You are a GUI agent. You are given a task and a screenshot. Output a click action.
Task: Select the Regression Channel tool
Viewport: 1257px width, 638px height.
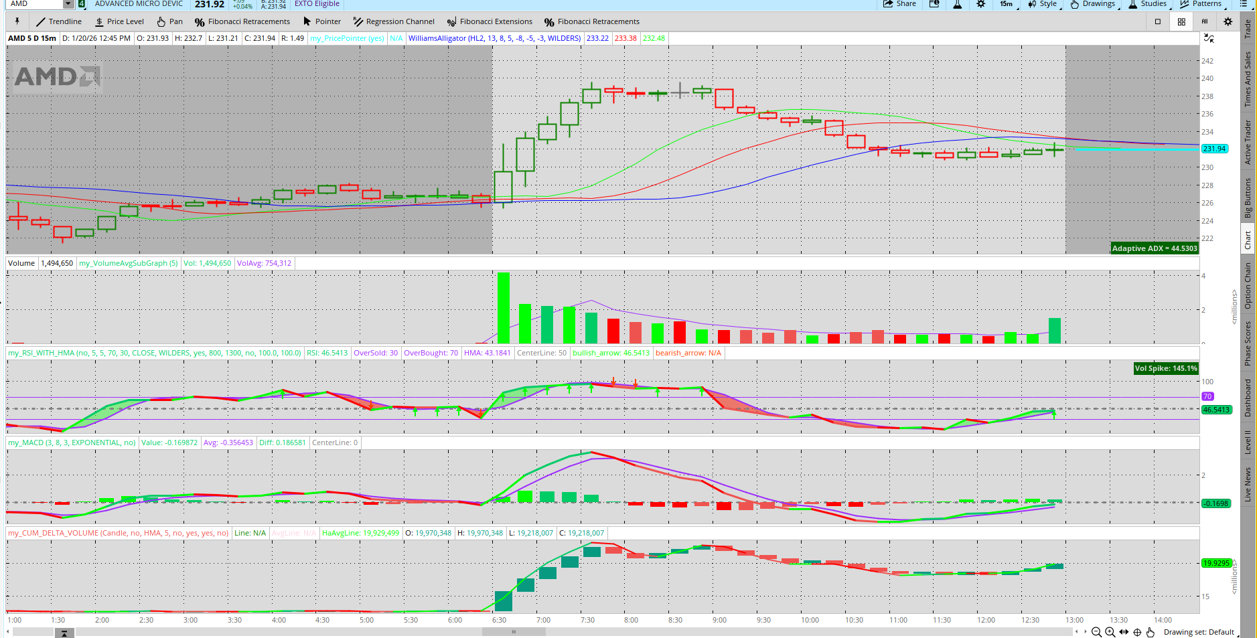point(394,21)
